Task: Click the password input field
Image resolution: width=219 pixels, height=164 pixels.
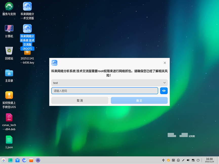Action: pos(105,90)
